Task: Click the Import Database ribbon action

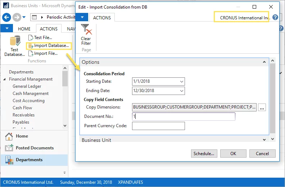Action: (30, 46)
